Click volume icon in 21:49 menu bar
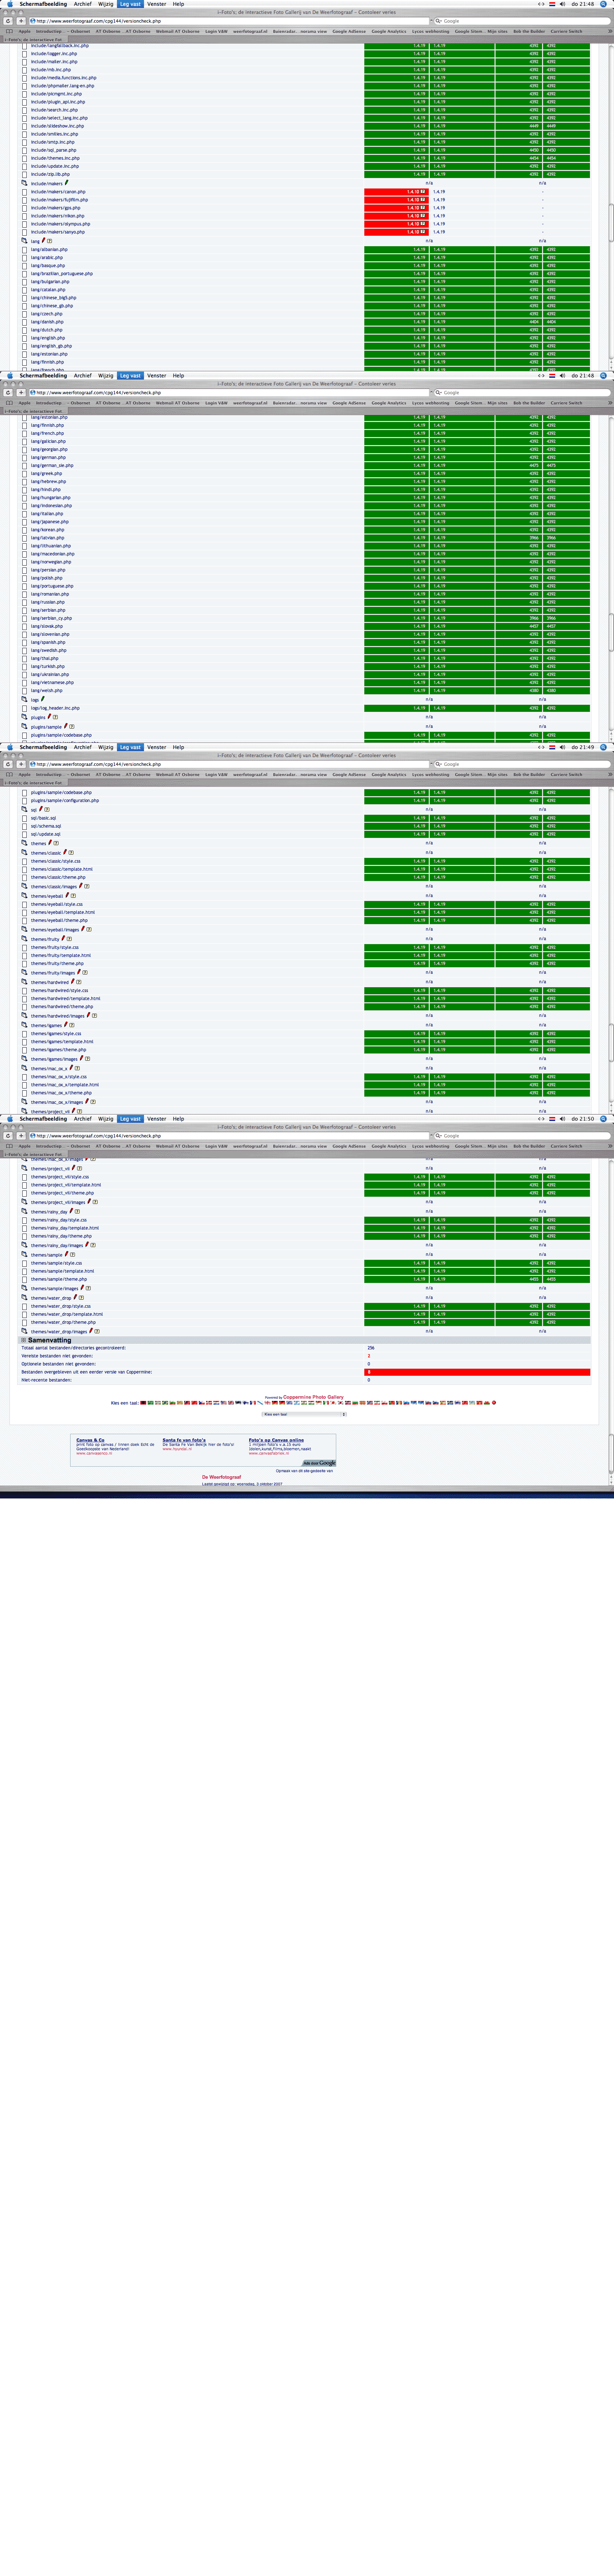 562,747
